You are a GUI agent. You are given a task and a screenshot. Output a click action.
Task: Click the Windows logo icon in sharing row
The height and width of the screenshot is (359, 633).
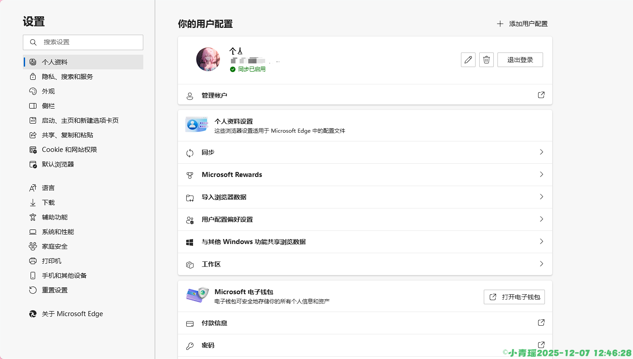tap(190, 242)
